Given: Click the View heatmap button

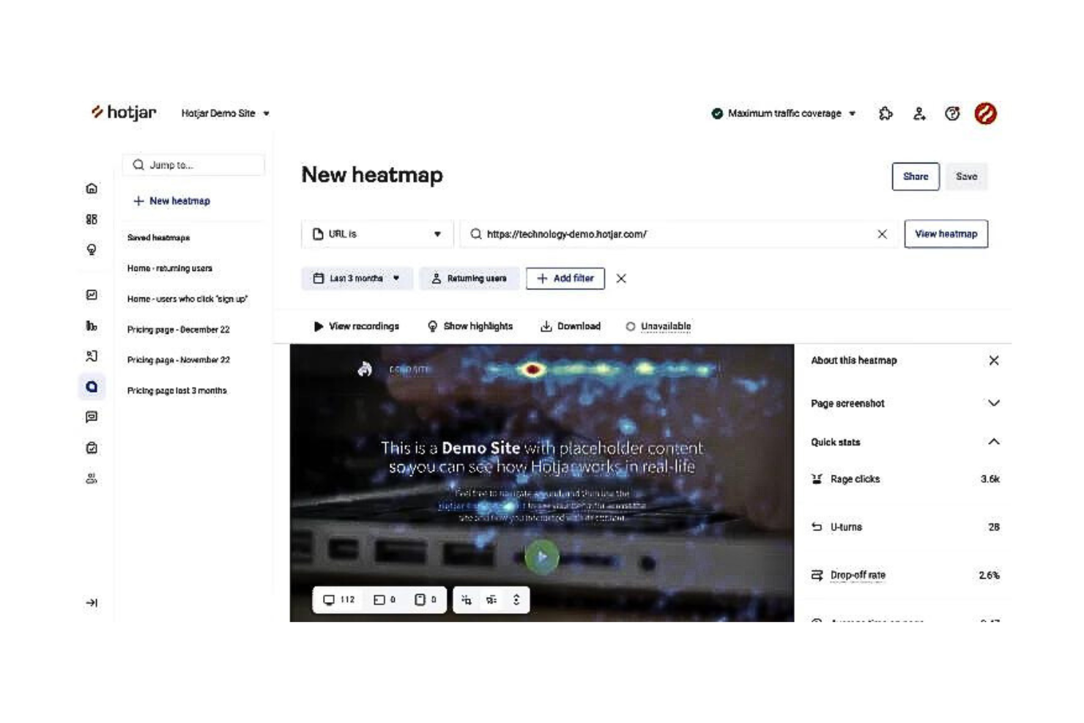Looking at the screenshot, I should coord(946,234).
